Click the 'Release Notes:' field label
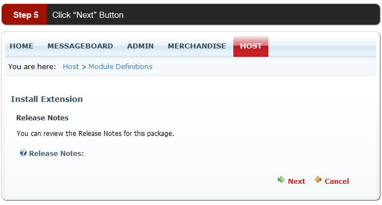 point(57,154)
